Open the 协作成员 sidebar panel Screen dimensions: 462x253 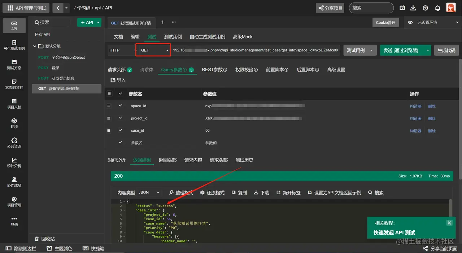(14, 182)
